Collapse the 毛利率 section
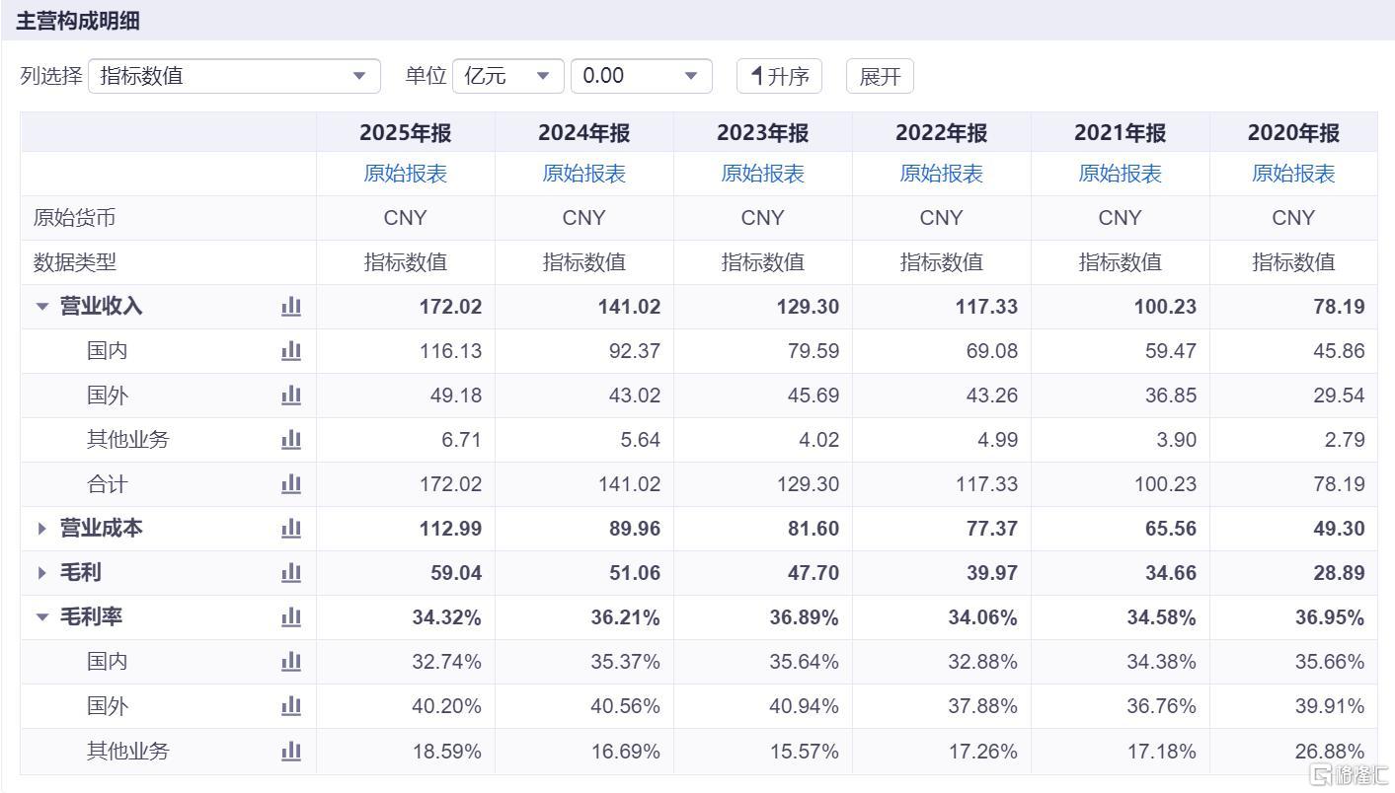The image size is (1395, 793). pyautogui.click(x=42, y=617)
